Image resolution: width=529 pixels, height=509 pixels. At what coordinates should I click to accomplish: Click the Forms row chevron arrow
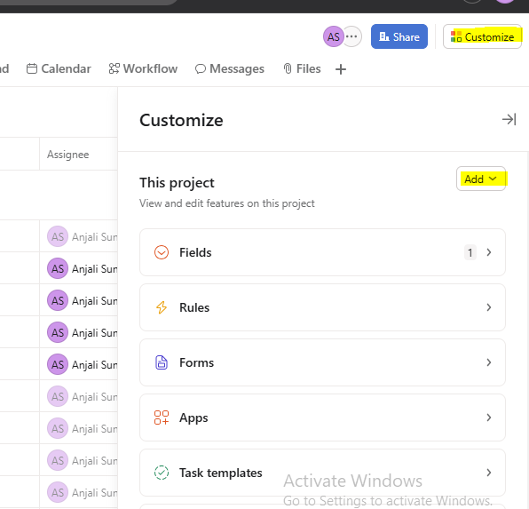(489, 362)
